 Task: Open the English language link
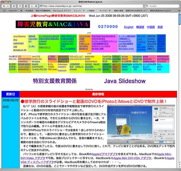pyautogui.click(x=129, y=27)
